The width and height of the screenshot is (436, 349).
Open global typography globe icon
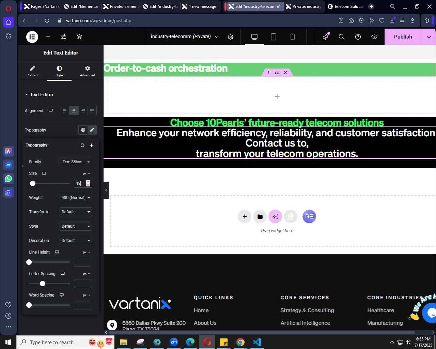tap(83, 130)
